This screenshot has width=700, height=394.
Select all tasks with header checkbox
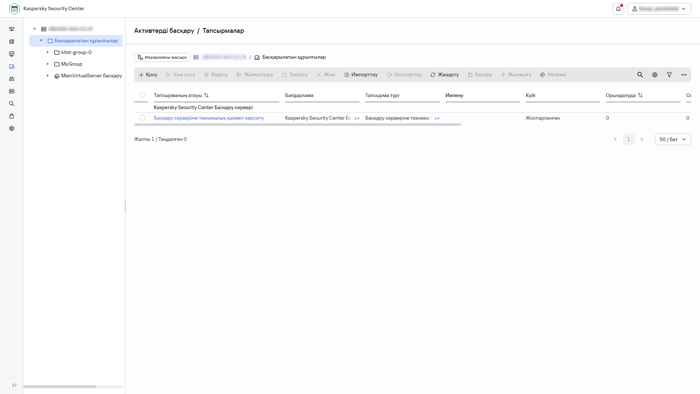[143, 95]
